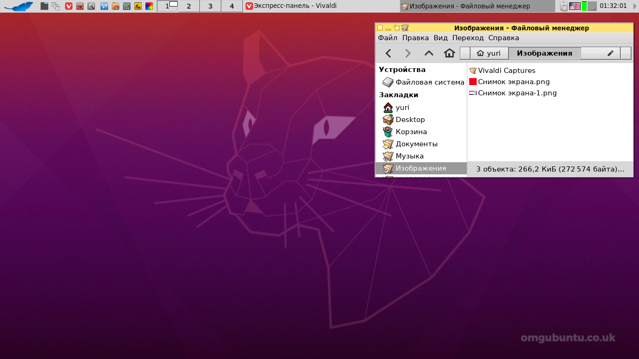Click the rainbow color launcher icon
The width and height of the screenshot is (639, 359).
click(149, 6)
